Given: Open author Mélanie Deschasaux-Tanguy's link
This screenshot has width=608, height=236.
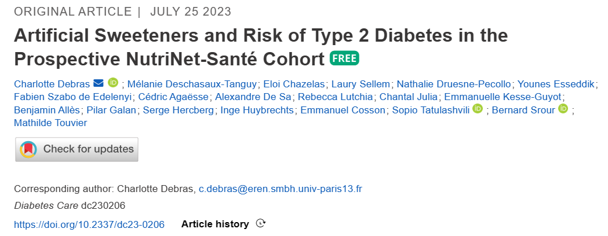Looking at the screenshot, I should click(x=191, y=84).
